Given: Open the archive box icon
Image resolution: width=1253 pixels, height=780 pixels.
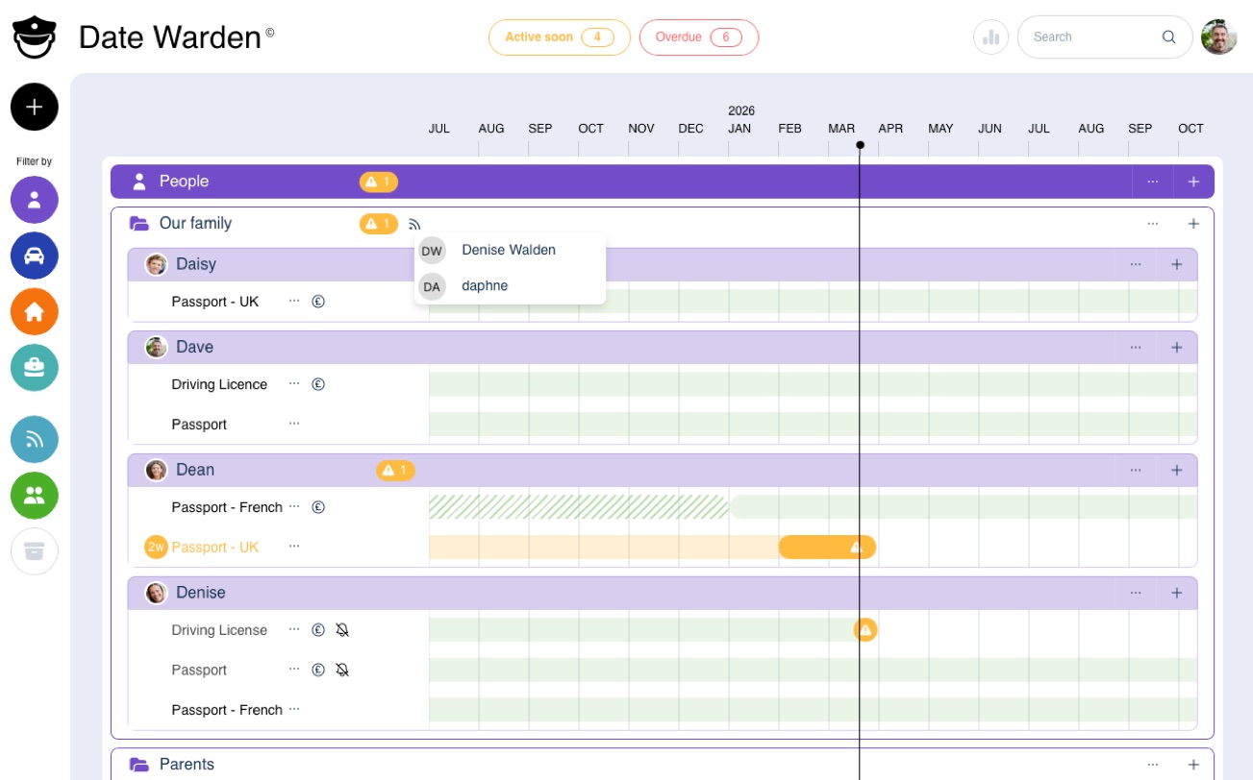Looking at the screenshot, I should coord(35,550).
